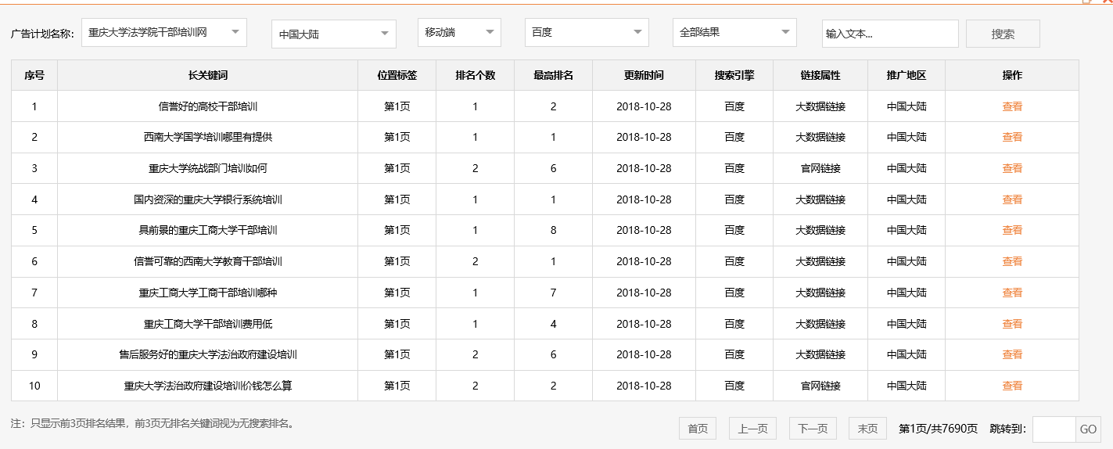Focus the 输入文本 search field
Viewport: 1113px width, 449px height.
coord(890,34)
